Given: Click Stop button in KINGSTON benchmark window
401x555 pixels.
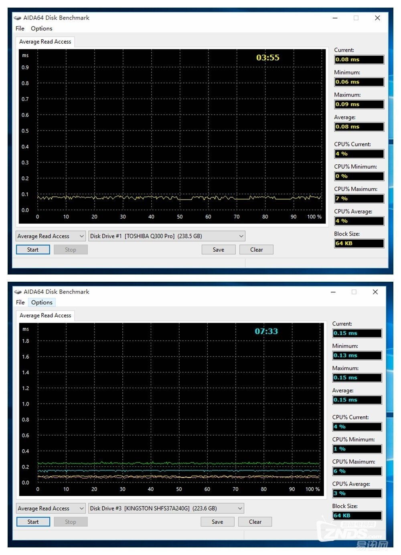Looking at the screenshot, I should coord(71,522).
